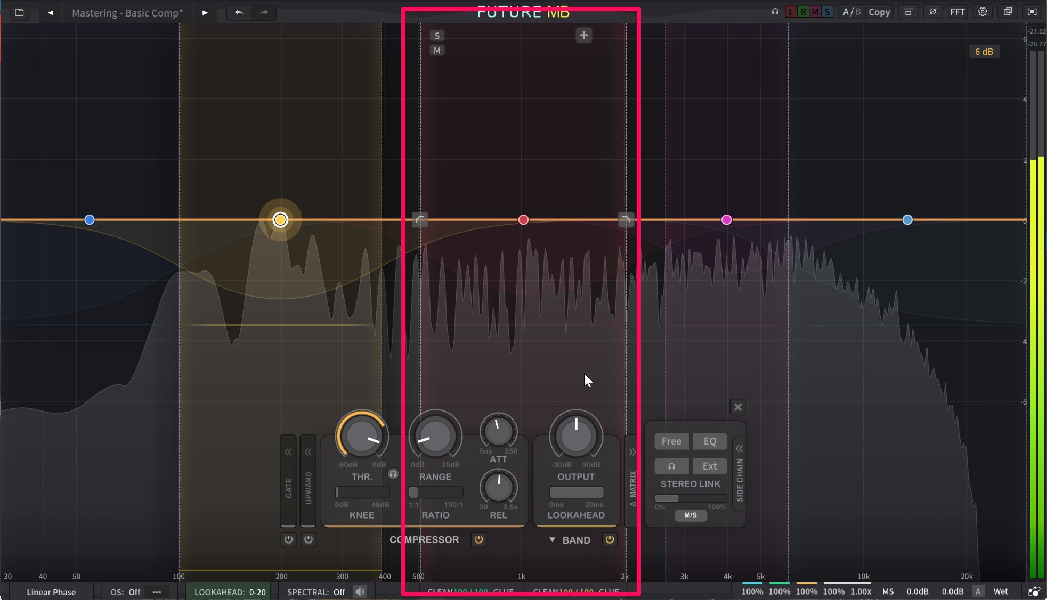
Task: Open the settings gear
Action: (x=983, y=12)
